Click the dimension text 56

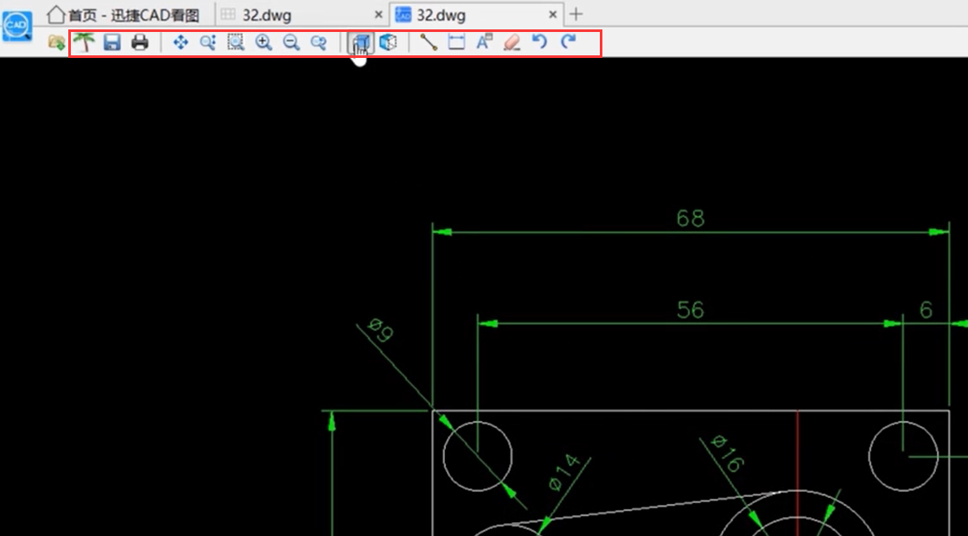tap(691, 309)
